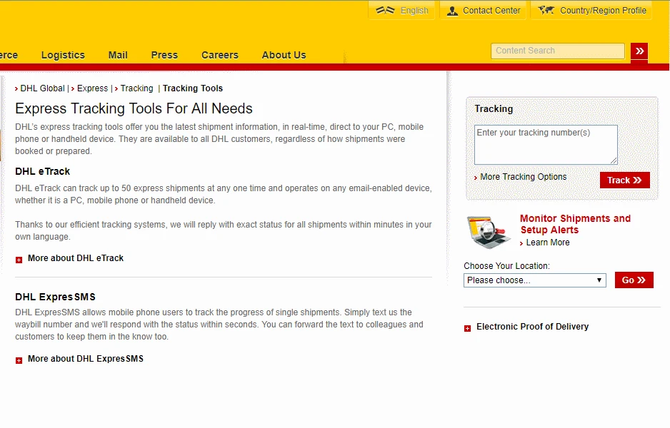Select the English language option
Viewport: 670px width, 428px height.
[414, 11]
